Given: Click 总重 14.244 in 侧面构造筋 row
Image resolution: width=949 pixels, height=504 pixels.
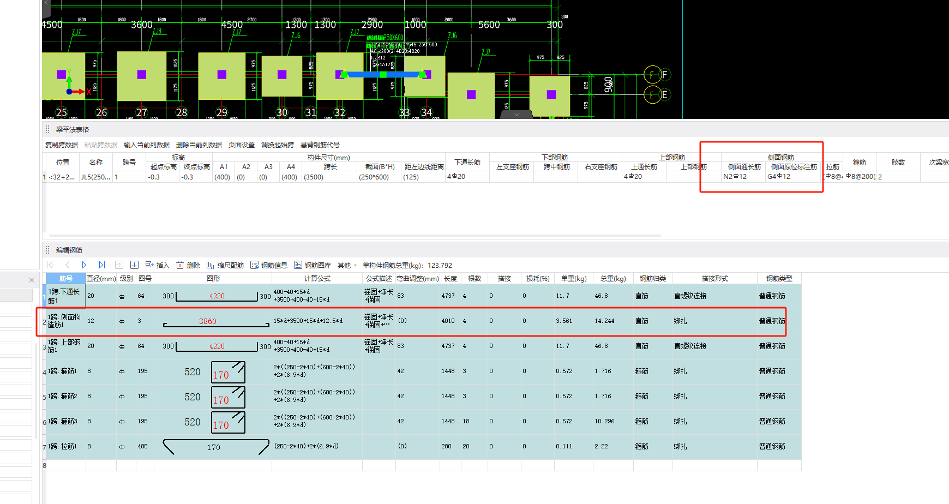Looking at the screenshot, I should 613,321.
